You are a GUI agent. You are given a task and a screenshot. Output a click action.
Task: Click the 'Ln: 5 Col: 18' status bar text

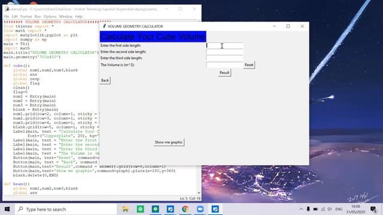point(190,198)
